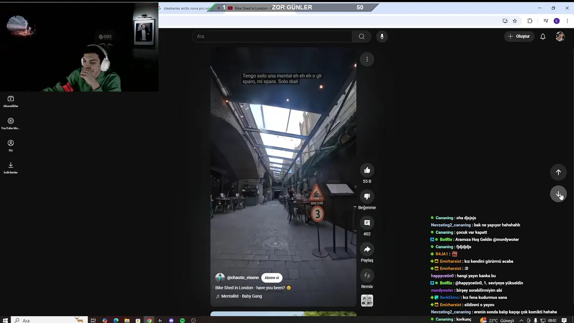This screenshot has width=574, height=323.
Task: Click chat message 'sildinmi o yayını'
Action: pyautogui.click(x=480, y=305)
